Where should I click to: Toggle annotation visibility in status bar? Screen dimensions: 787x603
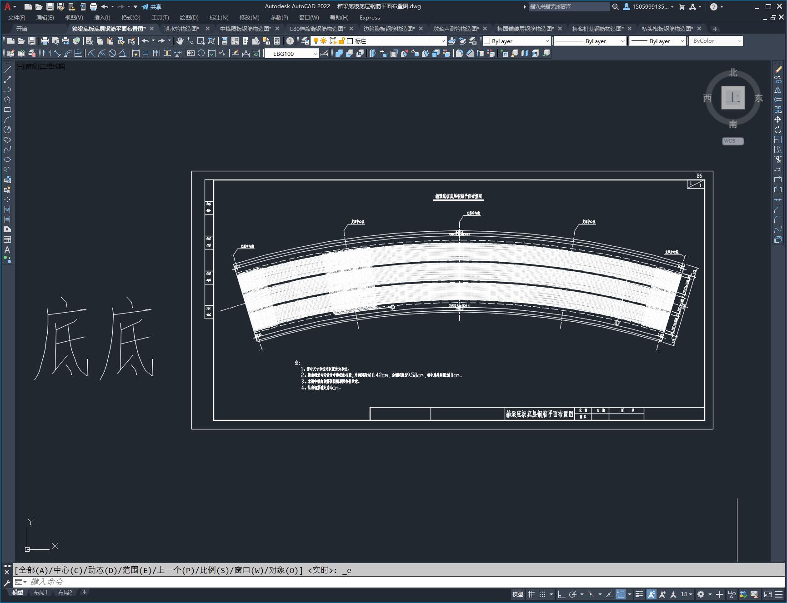coord(652,594)
